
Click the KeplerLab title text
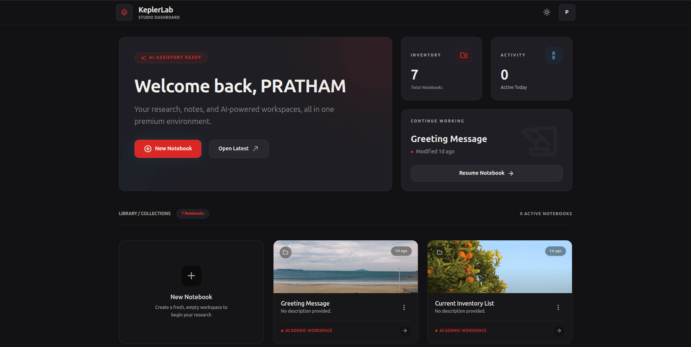point(156,10)
